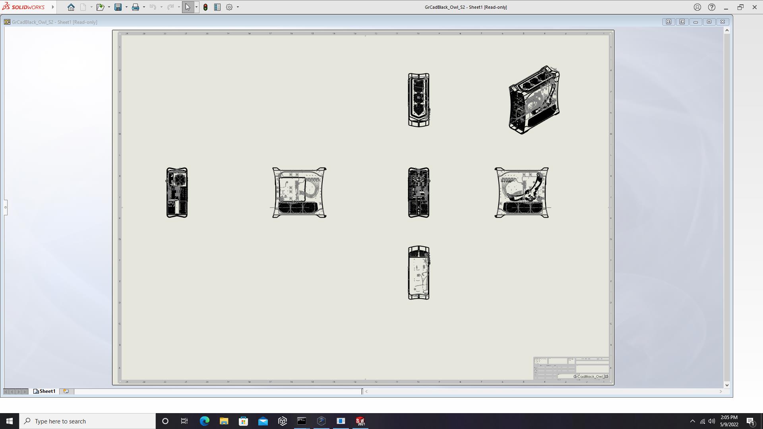763x429 pixels.
Task: Click the Rebuild traffic light icon
Action: (x=205, y=7)
